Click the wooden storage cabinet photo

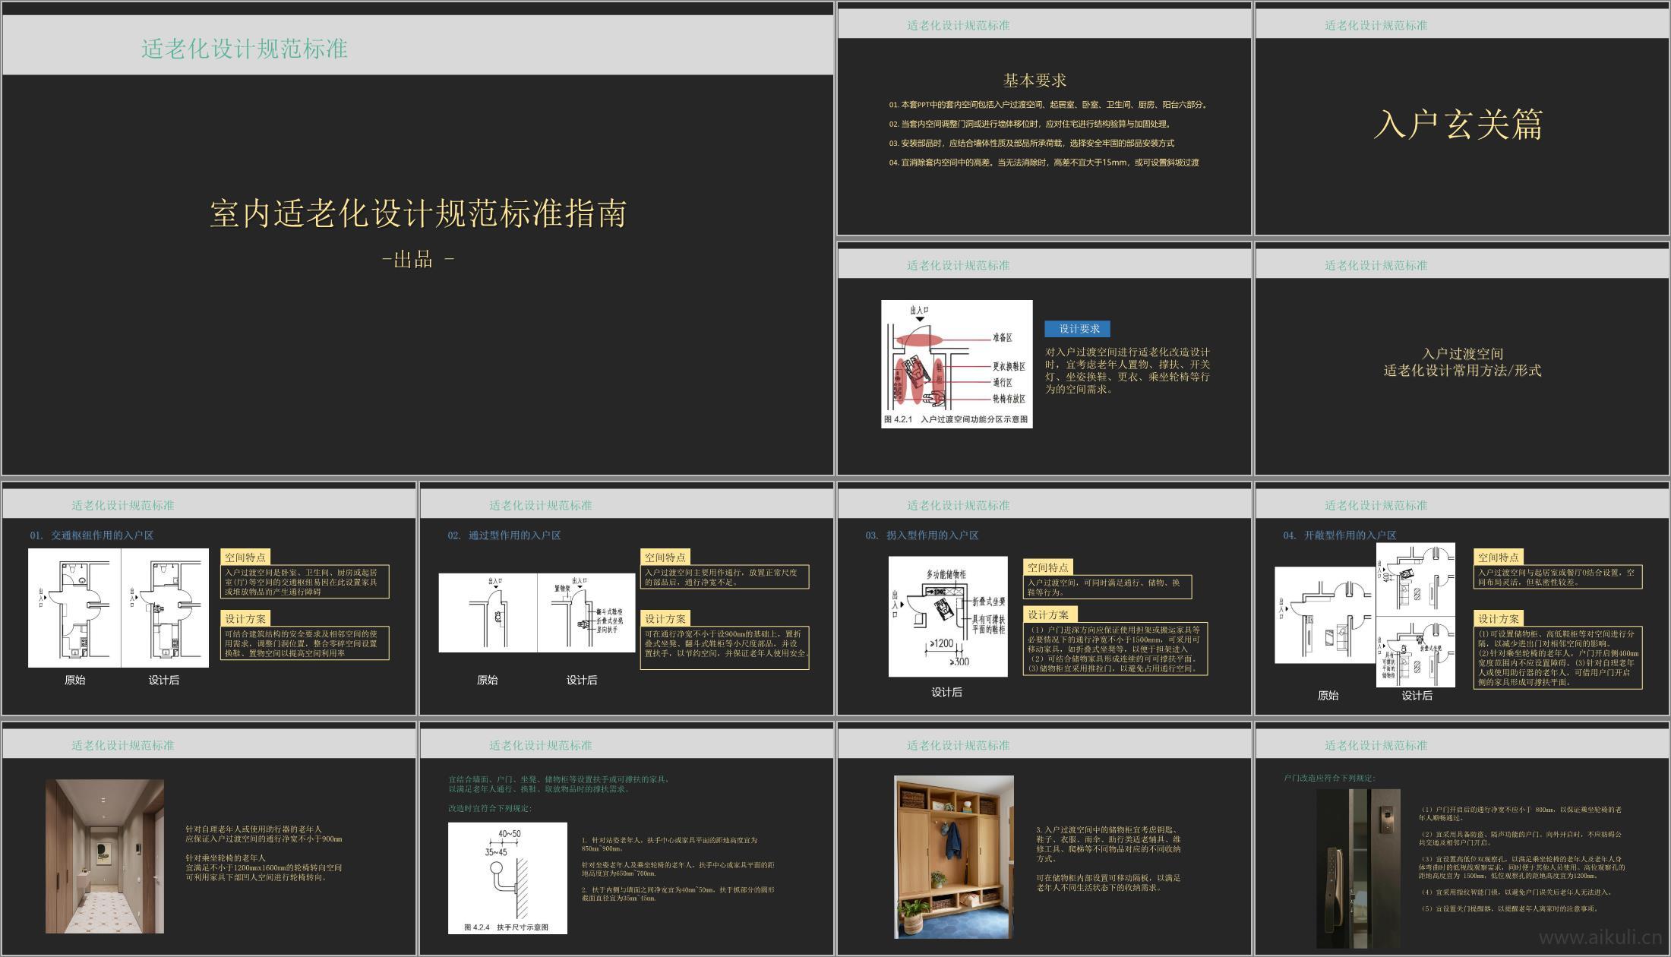coord(953,856)
